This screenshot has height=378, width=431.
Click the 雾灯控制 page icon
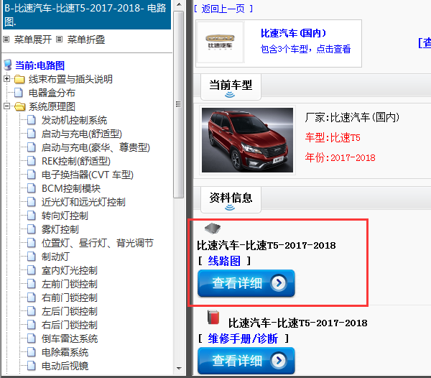pyautogui.click(x=32, y=229)
